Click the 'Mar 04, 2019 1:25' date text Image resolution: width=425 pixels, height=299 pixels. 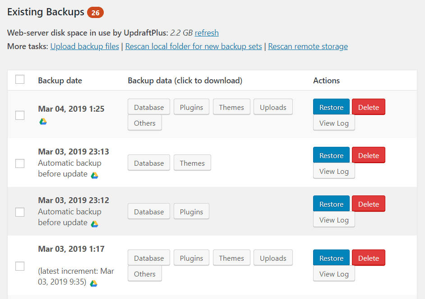coord(71,109)
